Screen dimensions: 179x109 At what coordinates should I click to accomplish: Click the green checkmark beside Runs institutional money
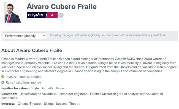pos(3,82)
